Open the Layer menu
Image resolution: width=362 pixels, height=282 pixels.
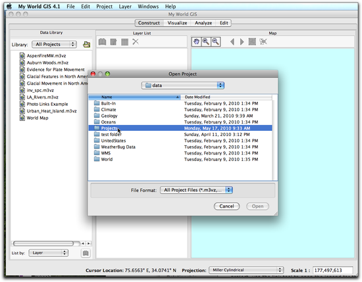[125, 7]
